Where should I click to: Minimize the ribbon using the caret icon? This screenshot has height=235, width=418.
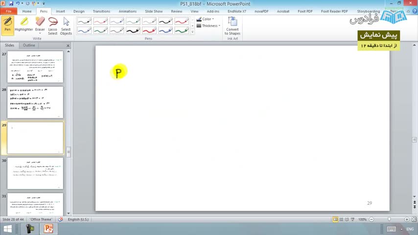click(x=408, y=11)
